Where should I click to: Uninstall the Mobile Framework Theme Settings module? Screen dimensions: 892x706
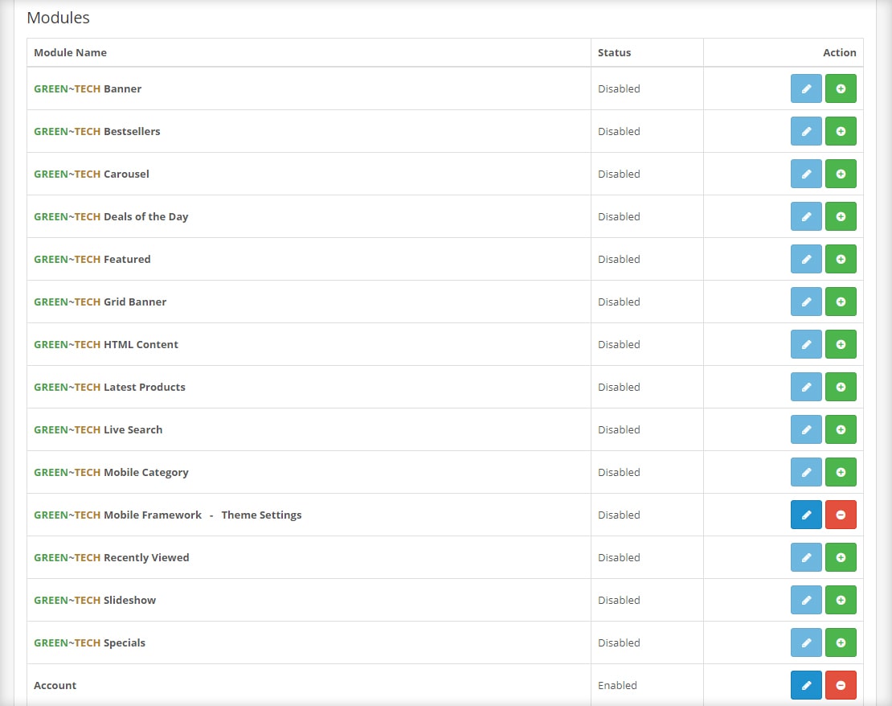point(841,515)
